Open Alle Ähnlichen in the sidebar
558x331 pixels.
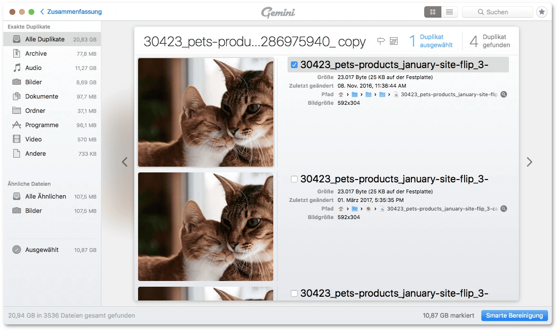click(x=52, y=196)
